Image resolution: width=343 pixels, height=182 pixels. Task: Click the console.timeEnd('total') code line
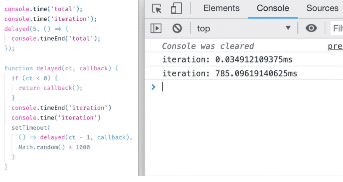pyautogui.click(x=56, y=39)
